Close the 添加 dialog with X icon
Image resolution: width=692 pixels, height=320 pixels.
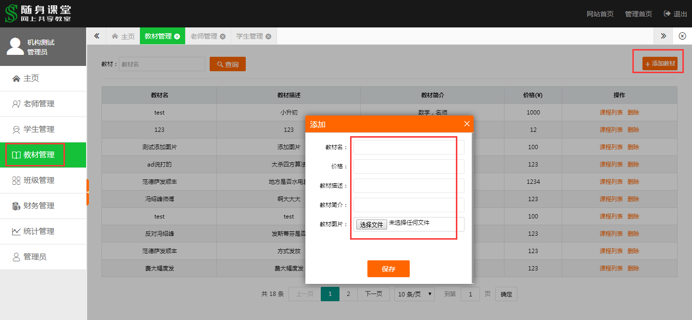466,124
